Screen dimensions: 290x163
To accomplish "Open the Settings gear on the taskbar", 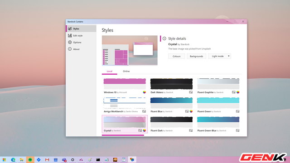I will (x=72, y=160).
